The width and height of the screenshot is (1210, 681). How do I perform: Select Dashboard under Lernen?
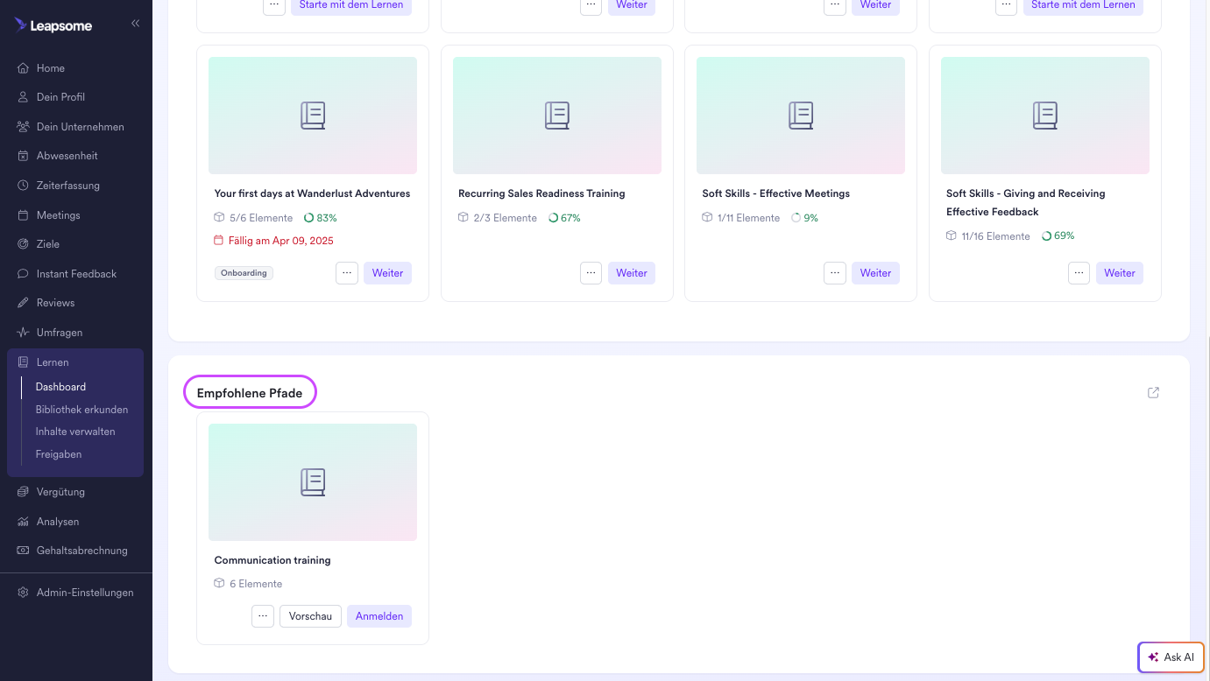(60, 387)
